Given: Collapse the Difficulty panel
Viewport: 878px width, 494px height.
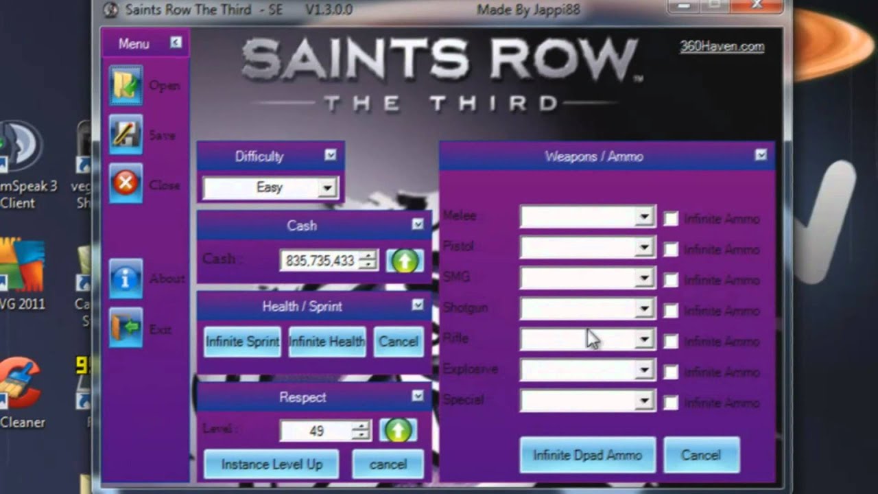Looking at the screenshot, I should (x=331, y=155).
